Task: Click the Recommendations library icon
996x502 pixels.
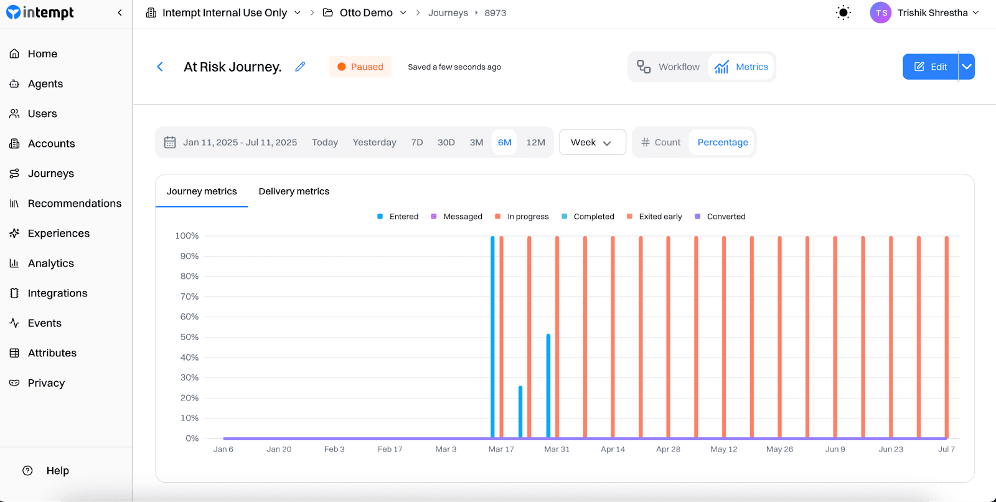Action: (x=14, y=203)
